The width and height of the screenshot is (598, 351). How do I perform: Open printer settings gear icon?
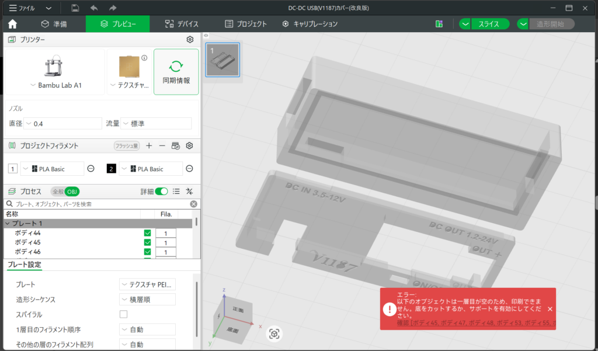pos(190,40)
